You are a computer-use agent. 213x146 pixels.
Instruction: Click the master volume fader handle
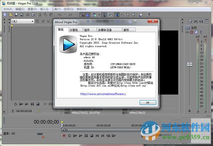click(x=190, y=64)
